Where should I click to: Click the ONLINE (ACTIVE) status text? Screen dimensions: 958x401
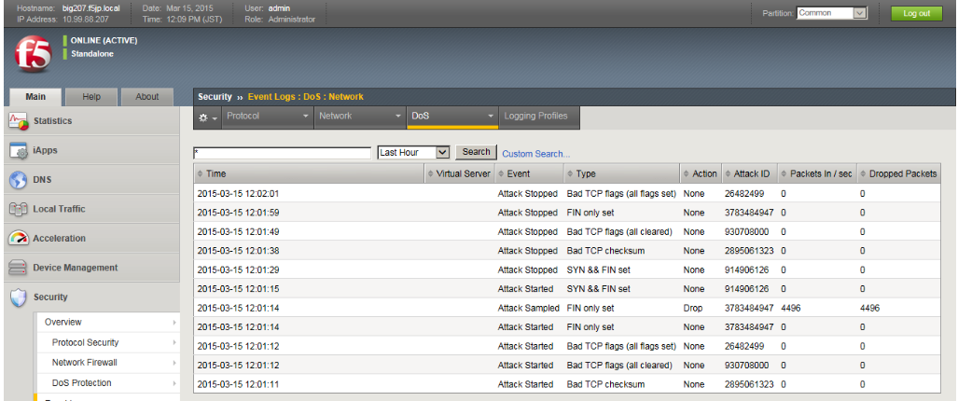[104, 41]
